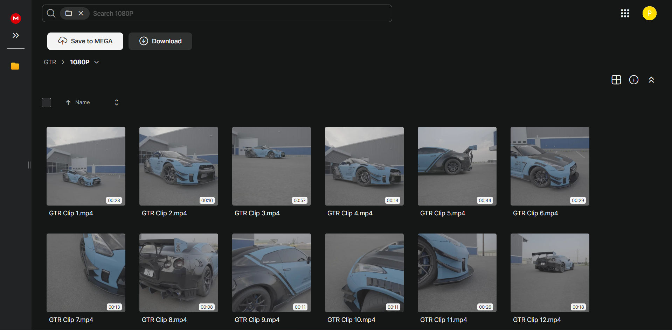Click the Name sort label

coord(83,102)
